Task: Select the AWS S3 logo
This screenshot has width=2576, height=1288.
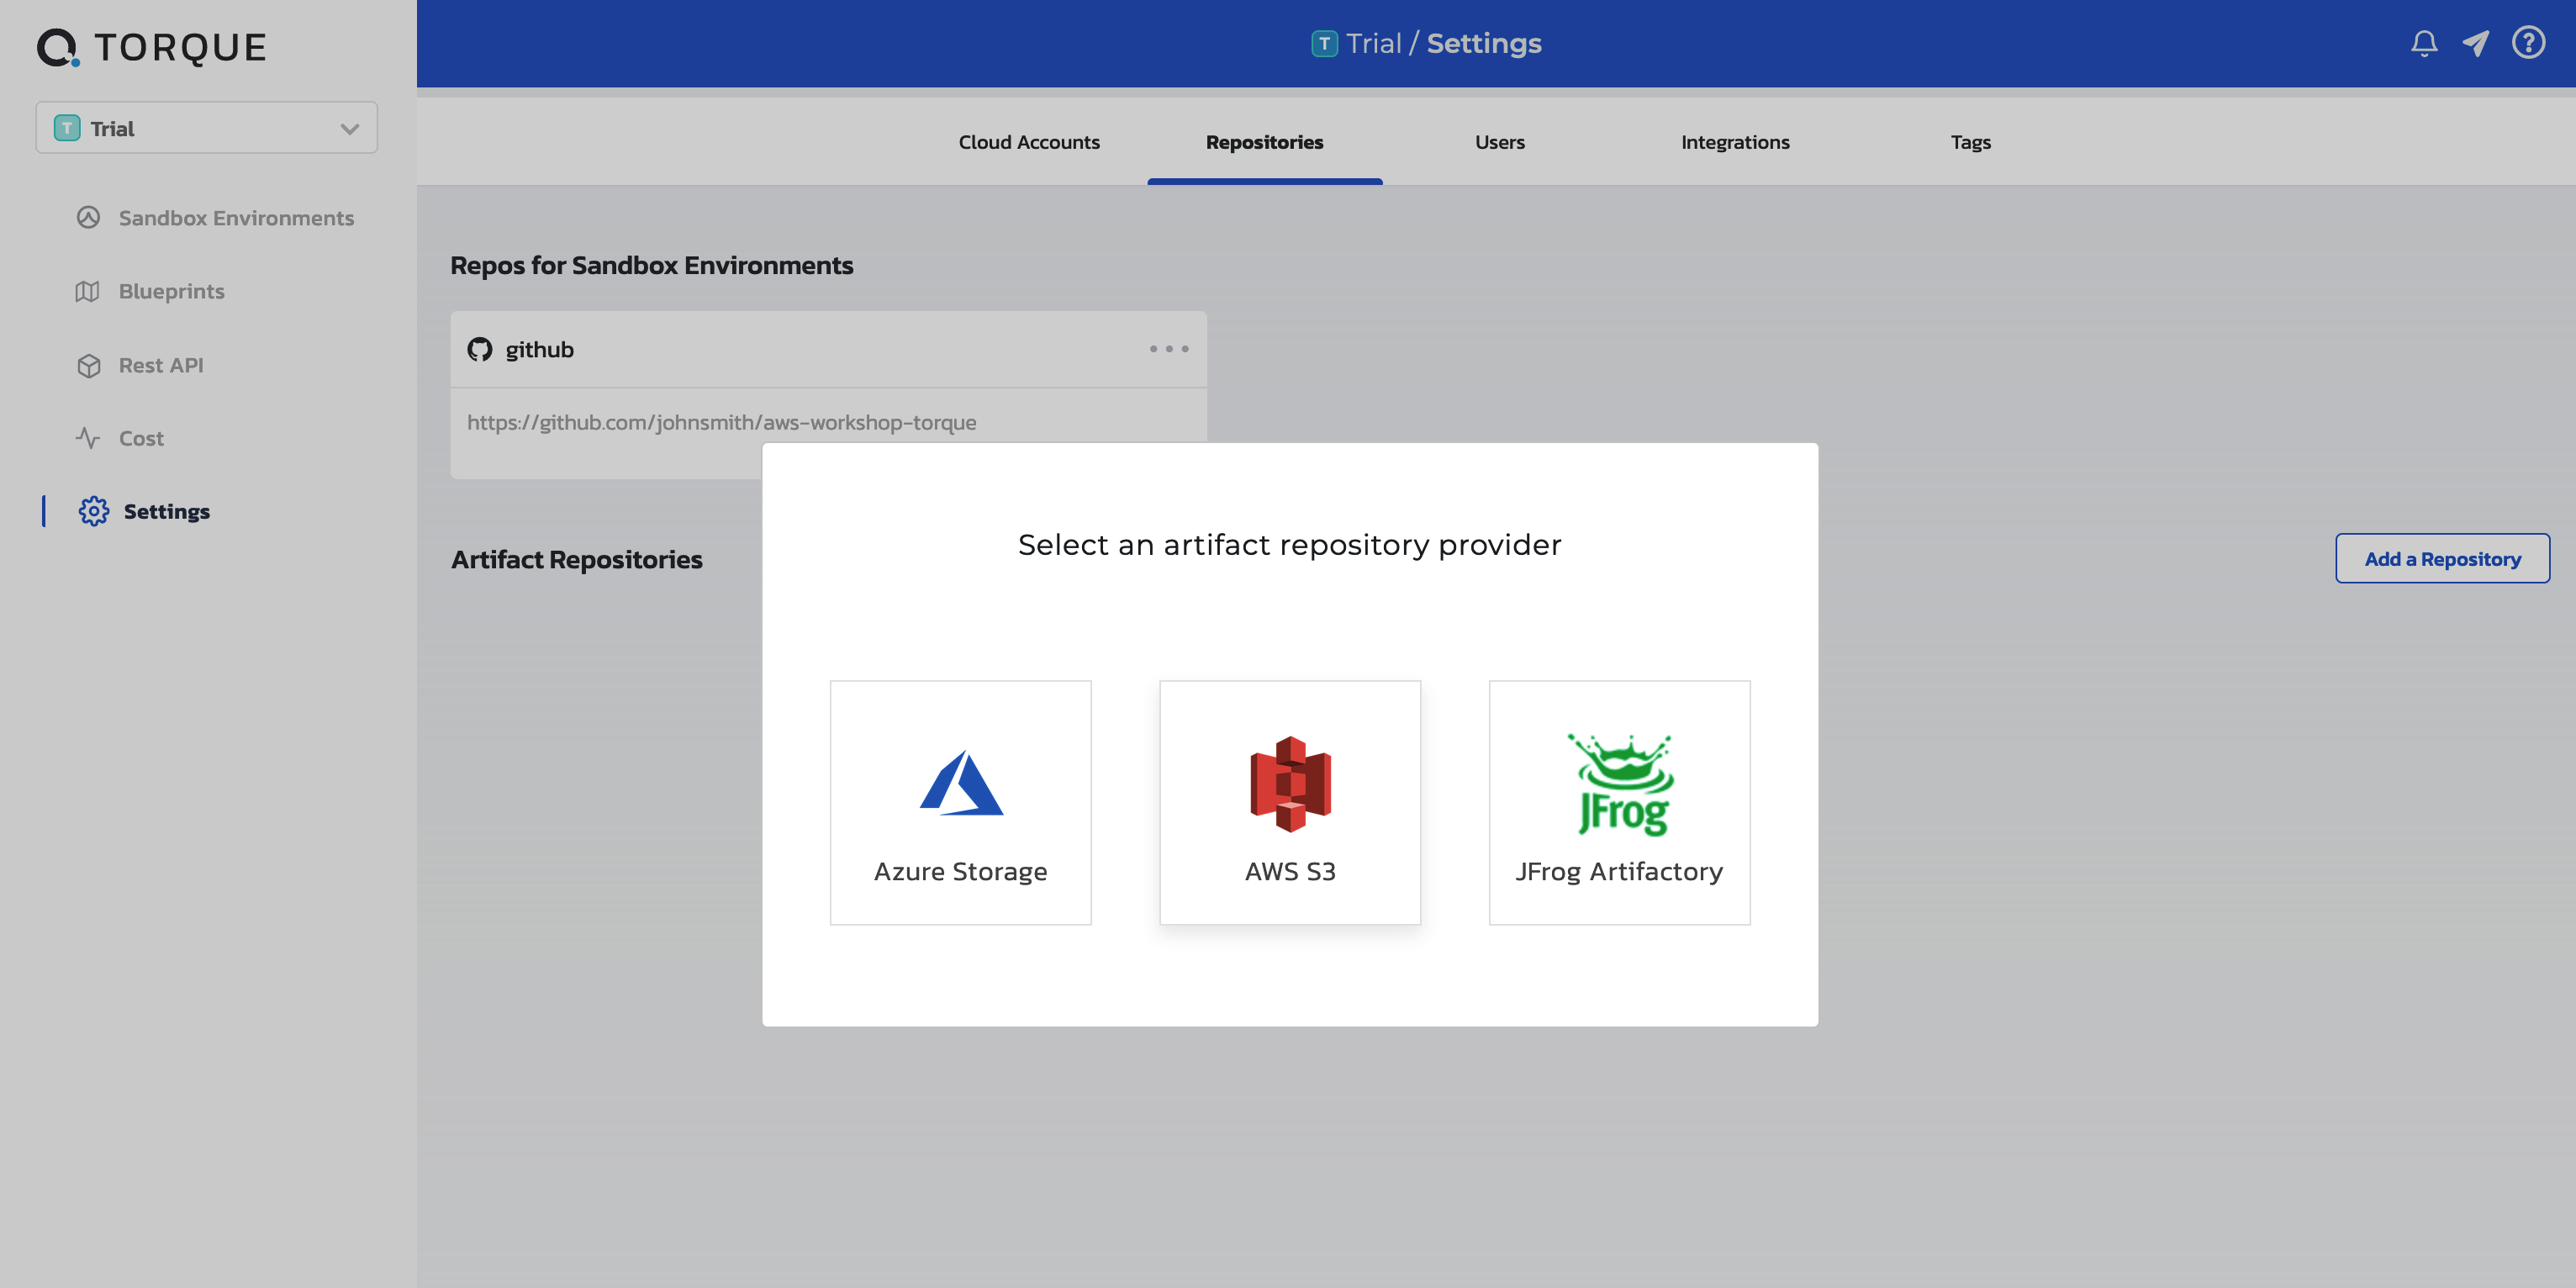Action: (1290, 784)
